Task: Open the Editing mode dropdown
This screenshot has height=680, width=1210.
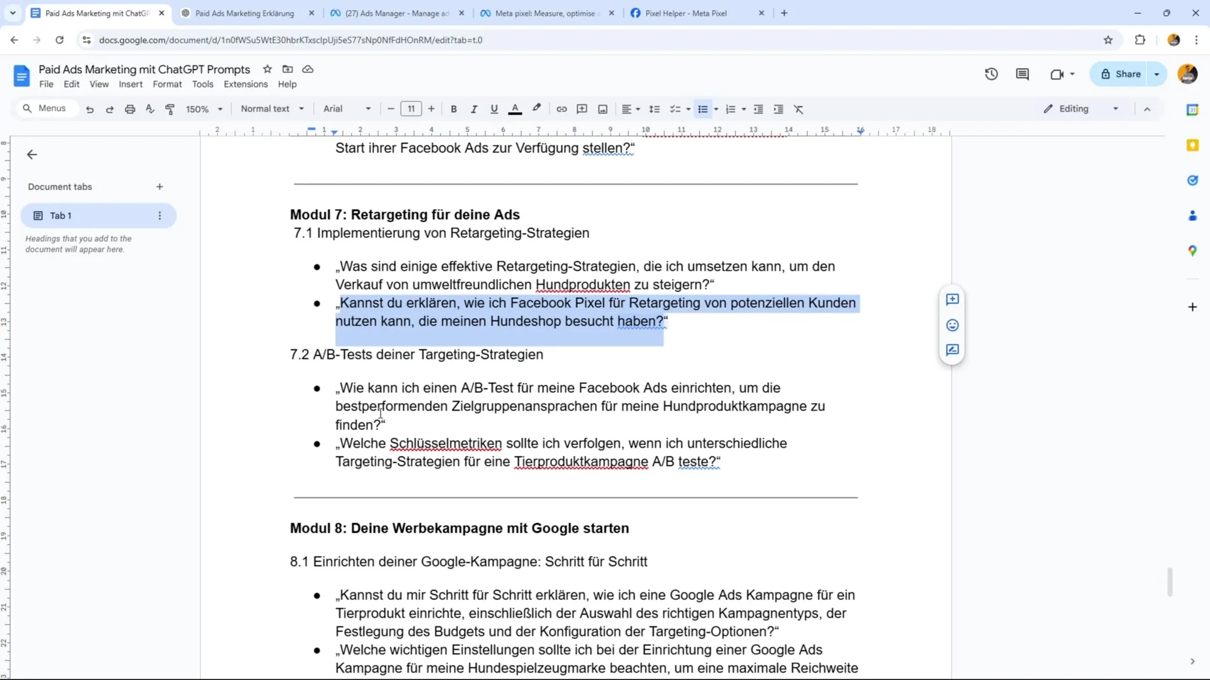Action: [x=1081, y=109]
